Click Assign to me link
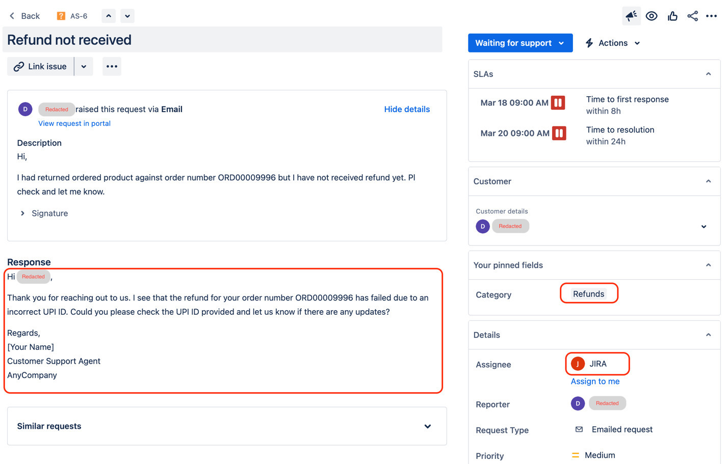The height and width of the screenshot is (464, 728). 595,381
